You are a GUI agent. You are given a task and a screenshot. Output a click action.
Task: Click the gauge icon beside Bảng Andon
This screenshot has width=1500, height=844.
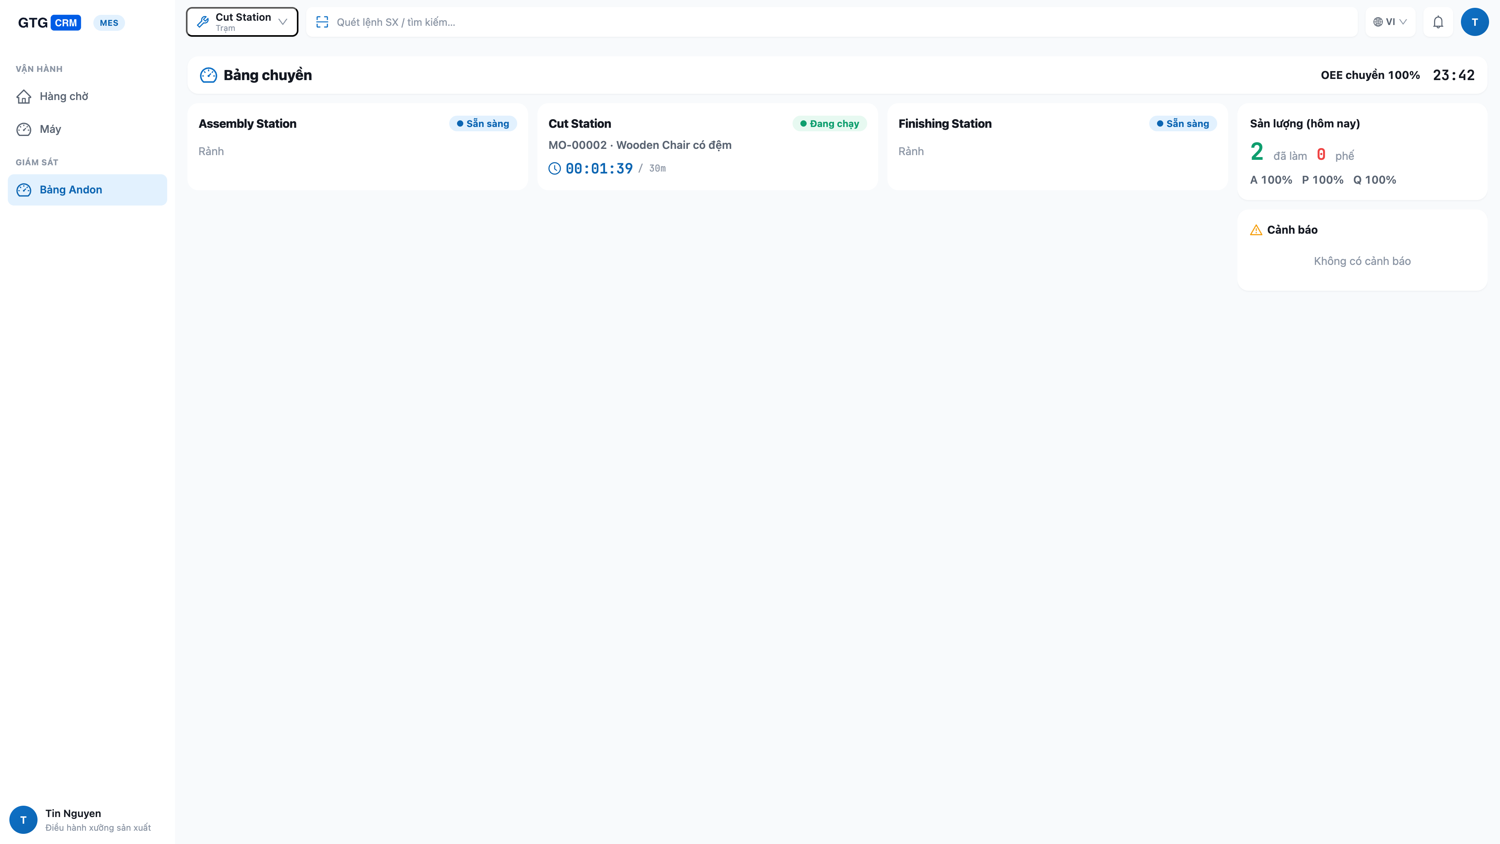pos(24,190)
